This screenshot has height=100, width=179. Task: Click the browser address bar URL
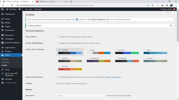pos(57,5)
